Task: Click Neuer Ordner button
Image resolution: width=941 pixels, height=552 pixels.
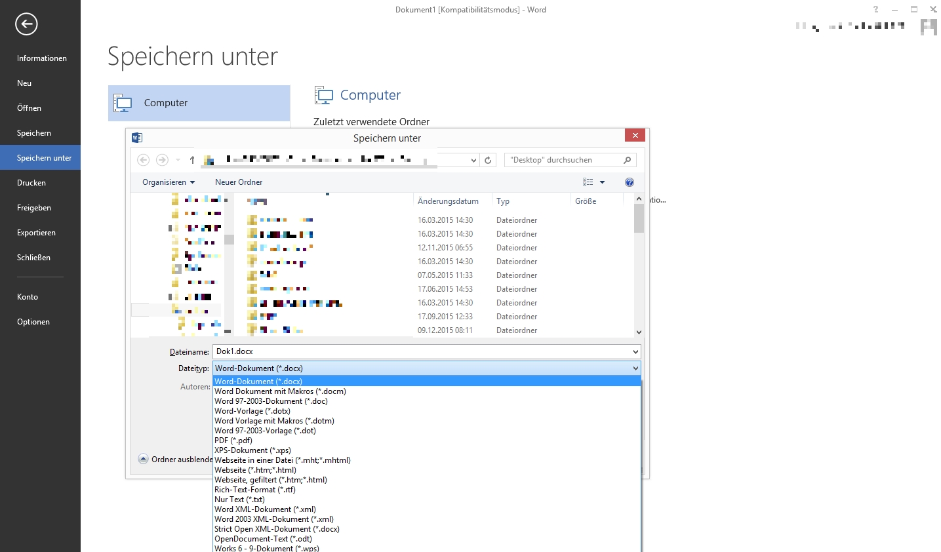Action: point(239,182)
